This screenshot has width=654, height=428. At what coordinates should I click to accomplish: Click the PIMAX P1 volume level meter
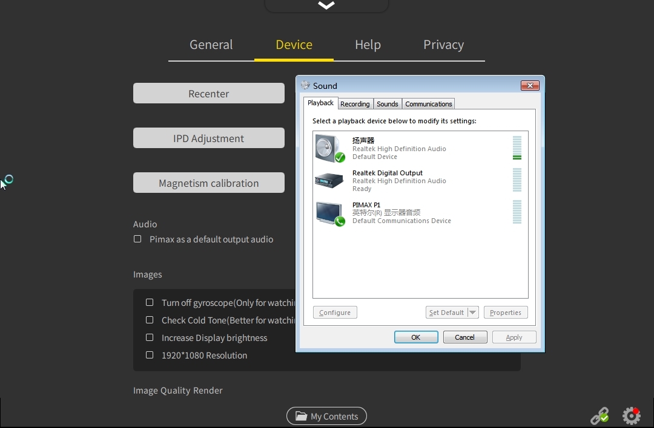tap(517, 212)
